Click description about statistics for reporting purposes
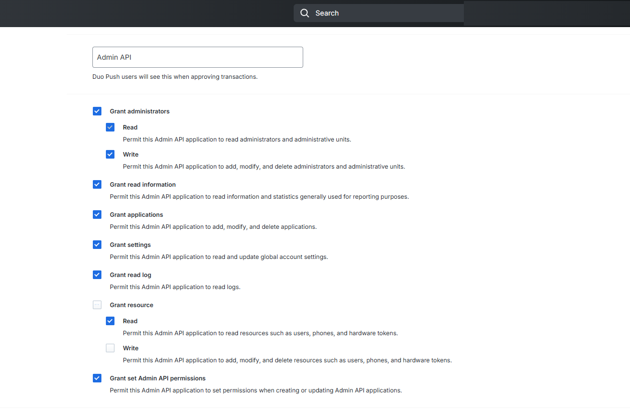630x411 pixels. (x=260, y=197)
